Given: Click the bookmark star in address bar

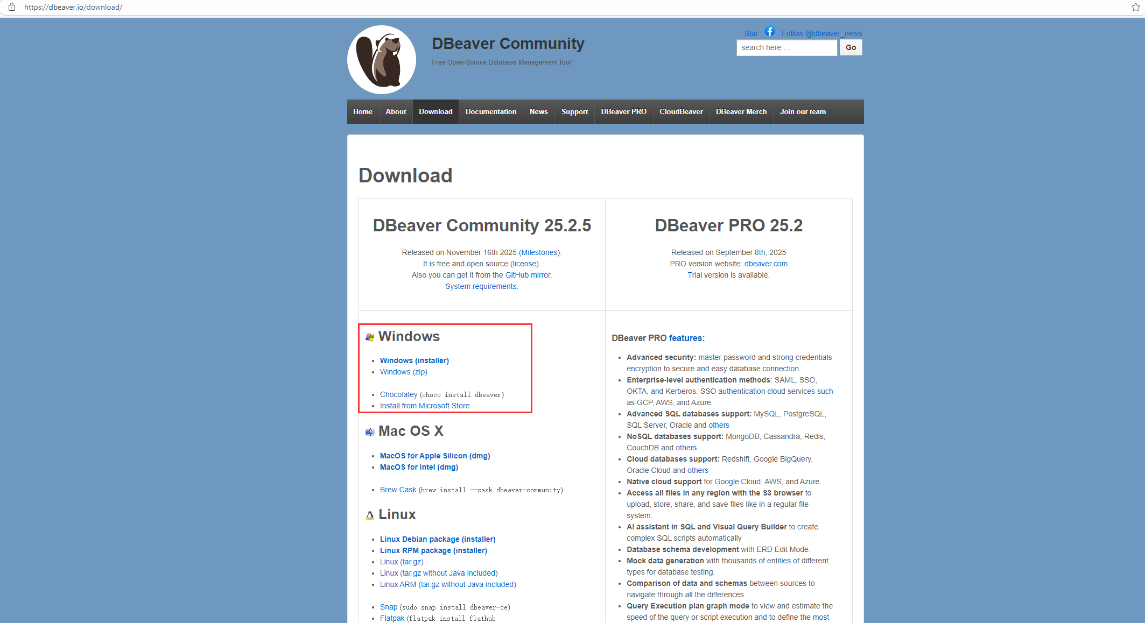Looking at the screenshot, I should pos(1135,7).
